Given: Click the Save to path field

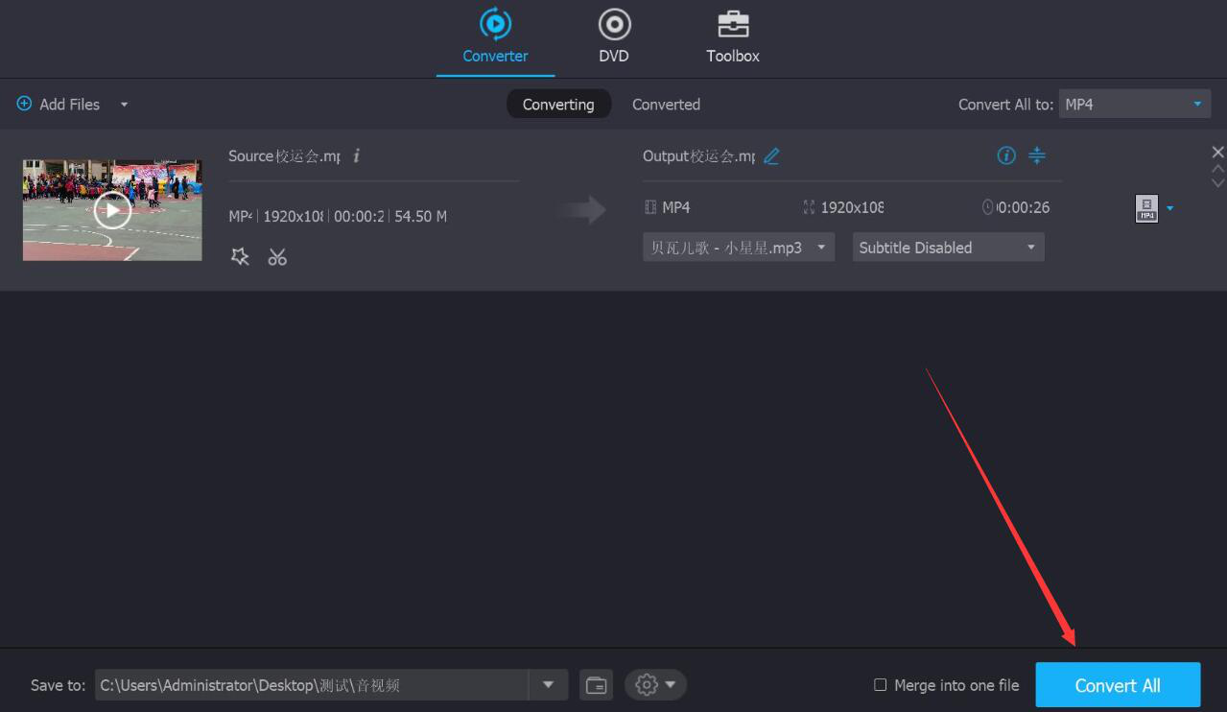Looking at the screenshot, I should coord(312,685).
